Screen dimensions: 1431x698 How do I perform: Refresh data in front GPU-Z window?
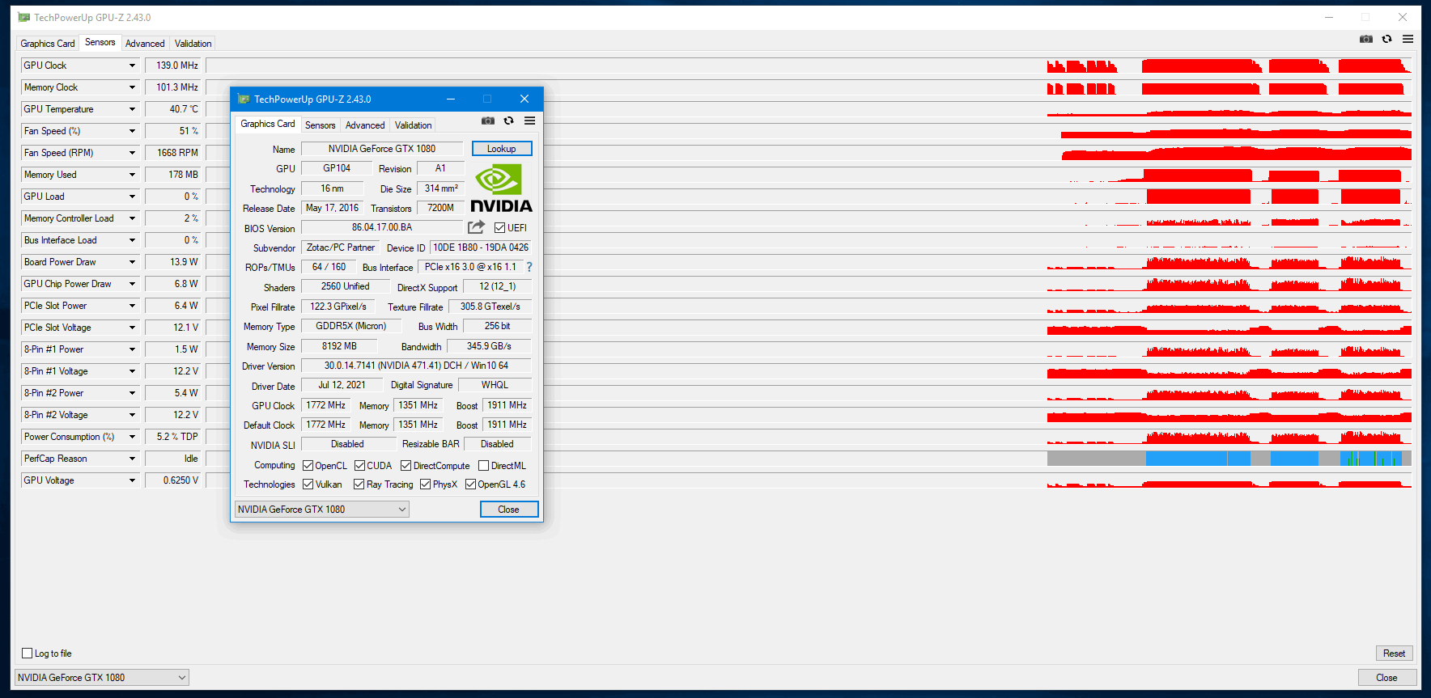click(509, 121)
